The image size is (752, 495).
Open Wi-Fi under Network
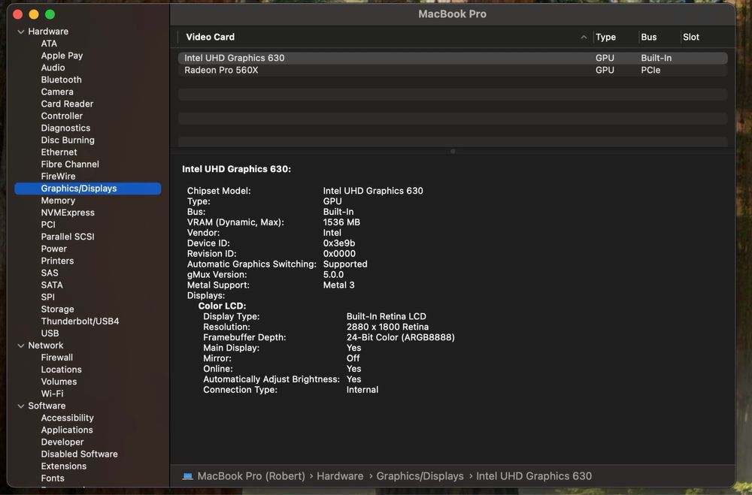[53, 394]
